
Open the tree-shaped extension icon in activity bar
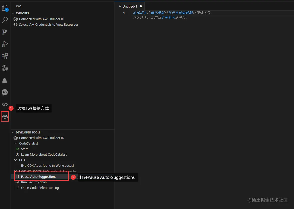tap(5, 80)
